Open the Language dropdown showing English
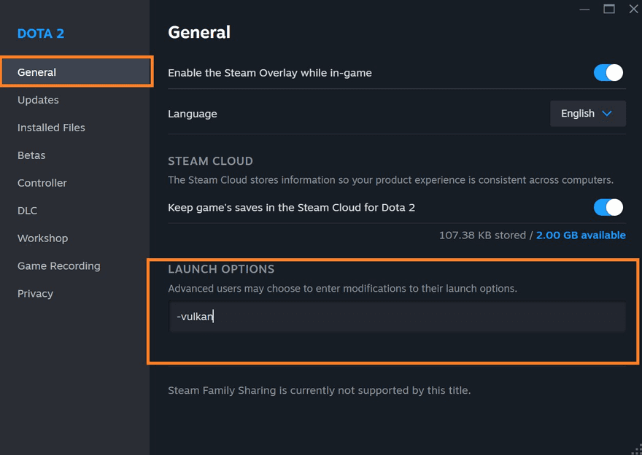The width and height of the screenshot is (642, 455). [x=587, y=114]
